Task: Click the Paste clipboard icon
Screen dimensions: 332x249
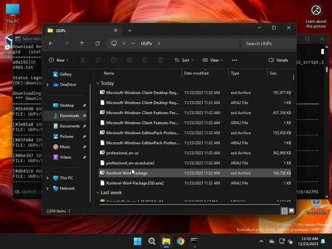Action: tap(114, 60)
